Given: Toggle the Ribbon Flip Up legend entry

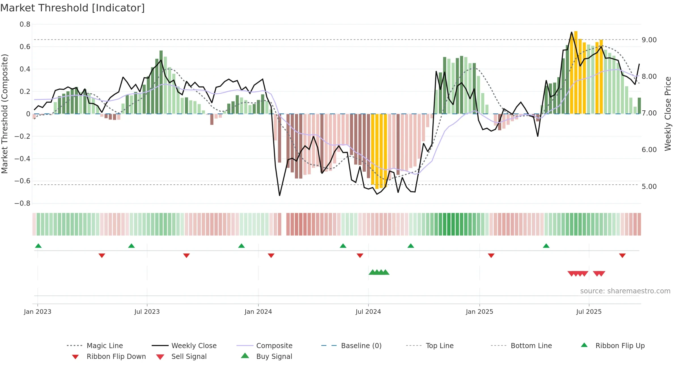Looking at the screenshot, I should [613, 346].
